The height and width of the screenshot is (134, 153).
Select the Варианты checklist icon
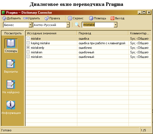(x=11, y=64)
